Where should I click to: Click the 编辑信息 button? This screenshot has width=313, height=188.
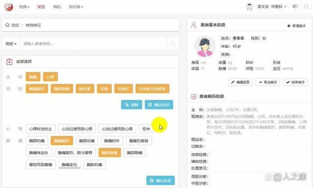pos(240,82)
